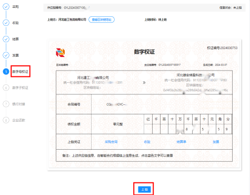Click the 生成日期 2024-03-07 text
The image size is (250, 195).
tap(215, 65)
